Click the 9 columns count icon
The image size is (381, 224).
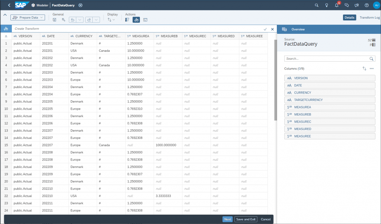[x=374, y=45]
